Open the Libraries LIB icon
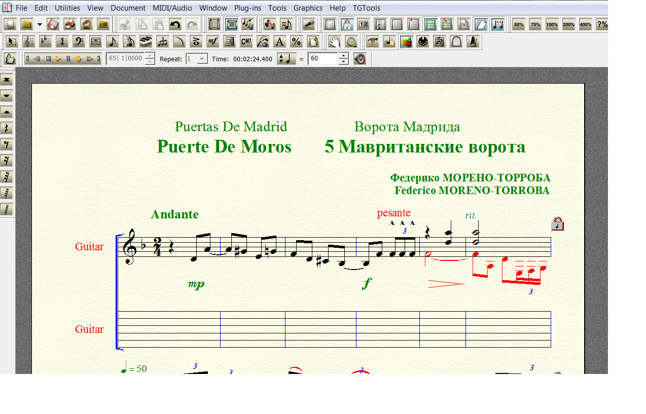Screen dimensions: 646x414 pyautogui.click(x=103, y=24)
